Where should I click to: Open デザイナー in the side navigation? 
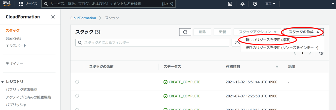click(14, 64)
